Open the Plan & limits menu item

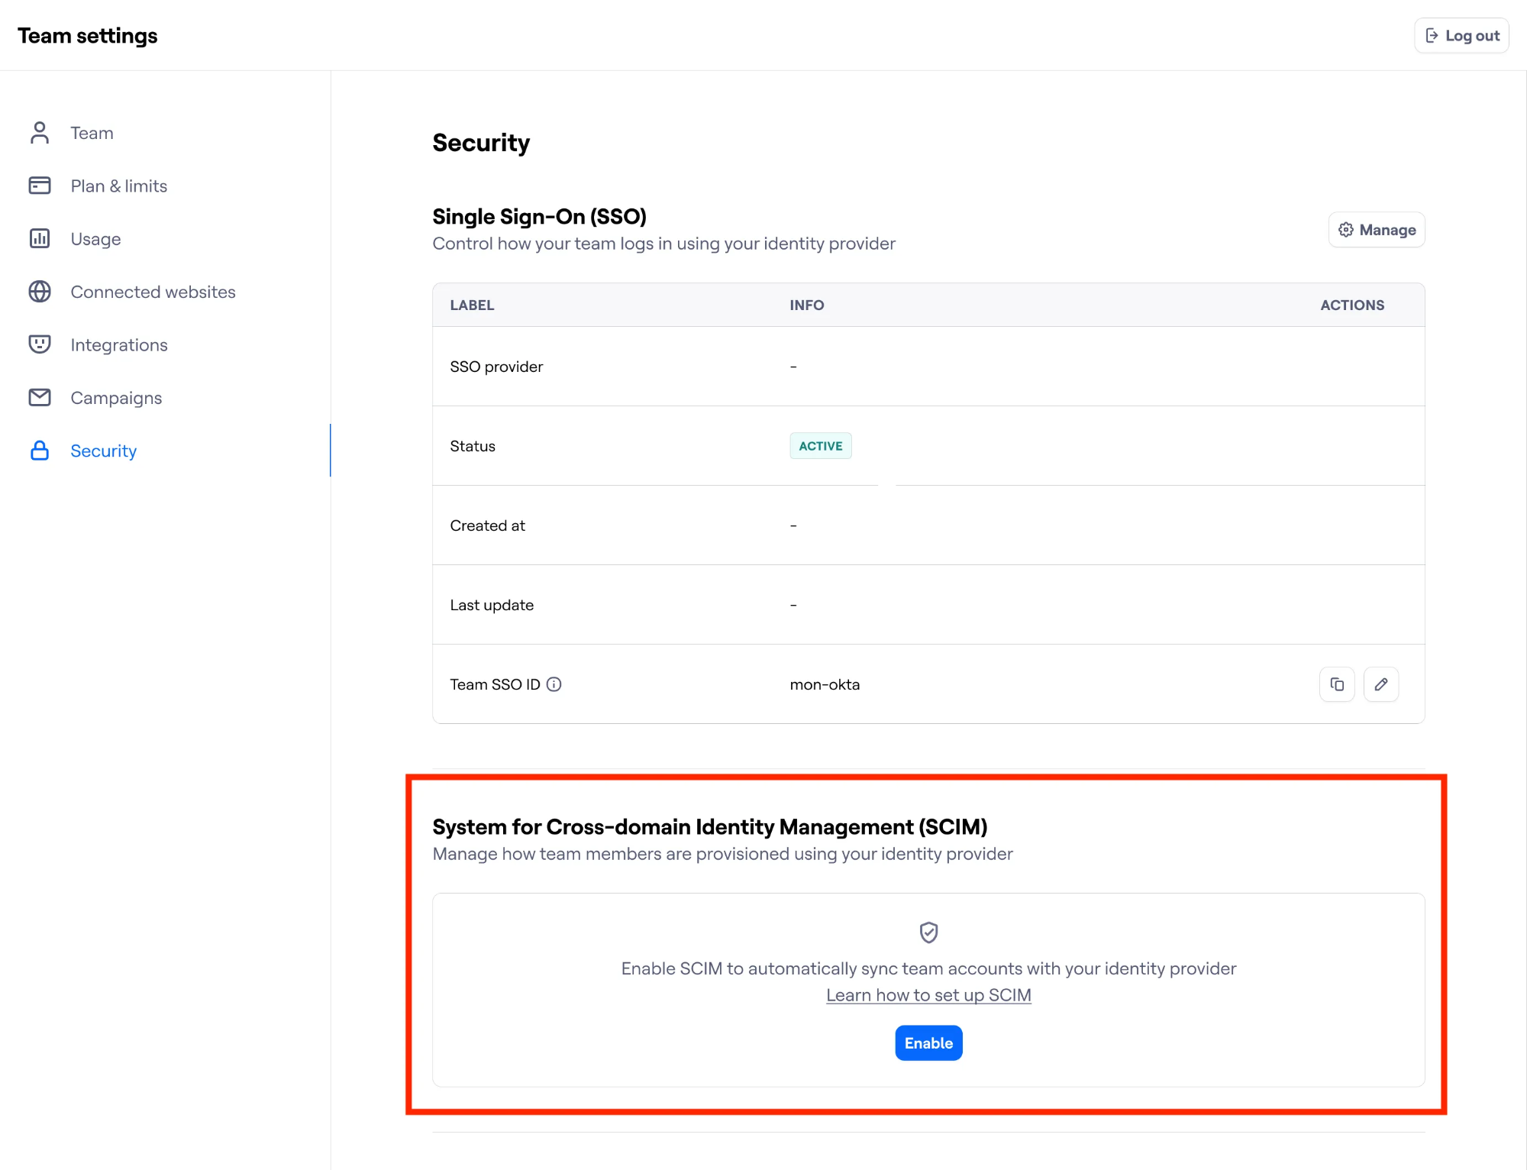[x=118, y=186]
